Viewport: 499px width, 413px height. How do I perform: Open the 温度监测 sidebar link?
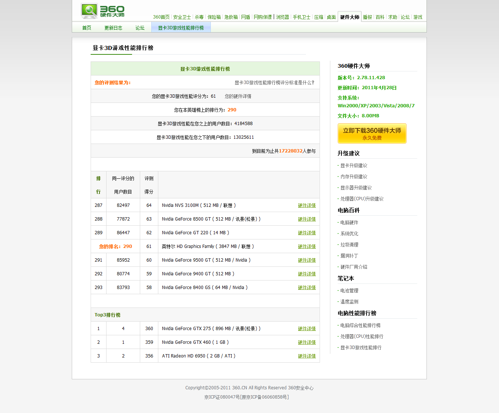coord(349,302)
